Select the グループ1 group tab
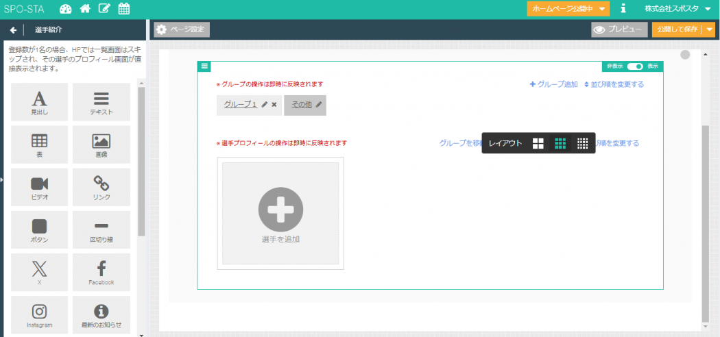720x337 pixels. [x=240, y=105]
